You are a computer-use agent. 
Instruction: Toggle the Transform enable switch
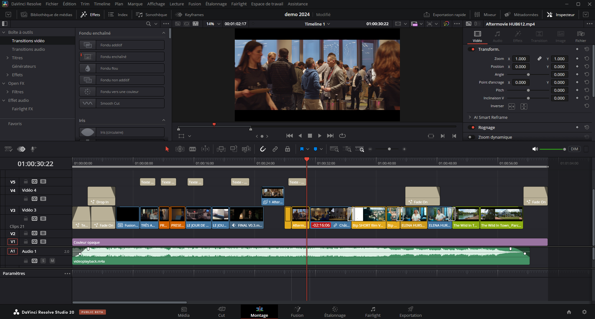point(472,49)
